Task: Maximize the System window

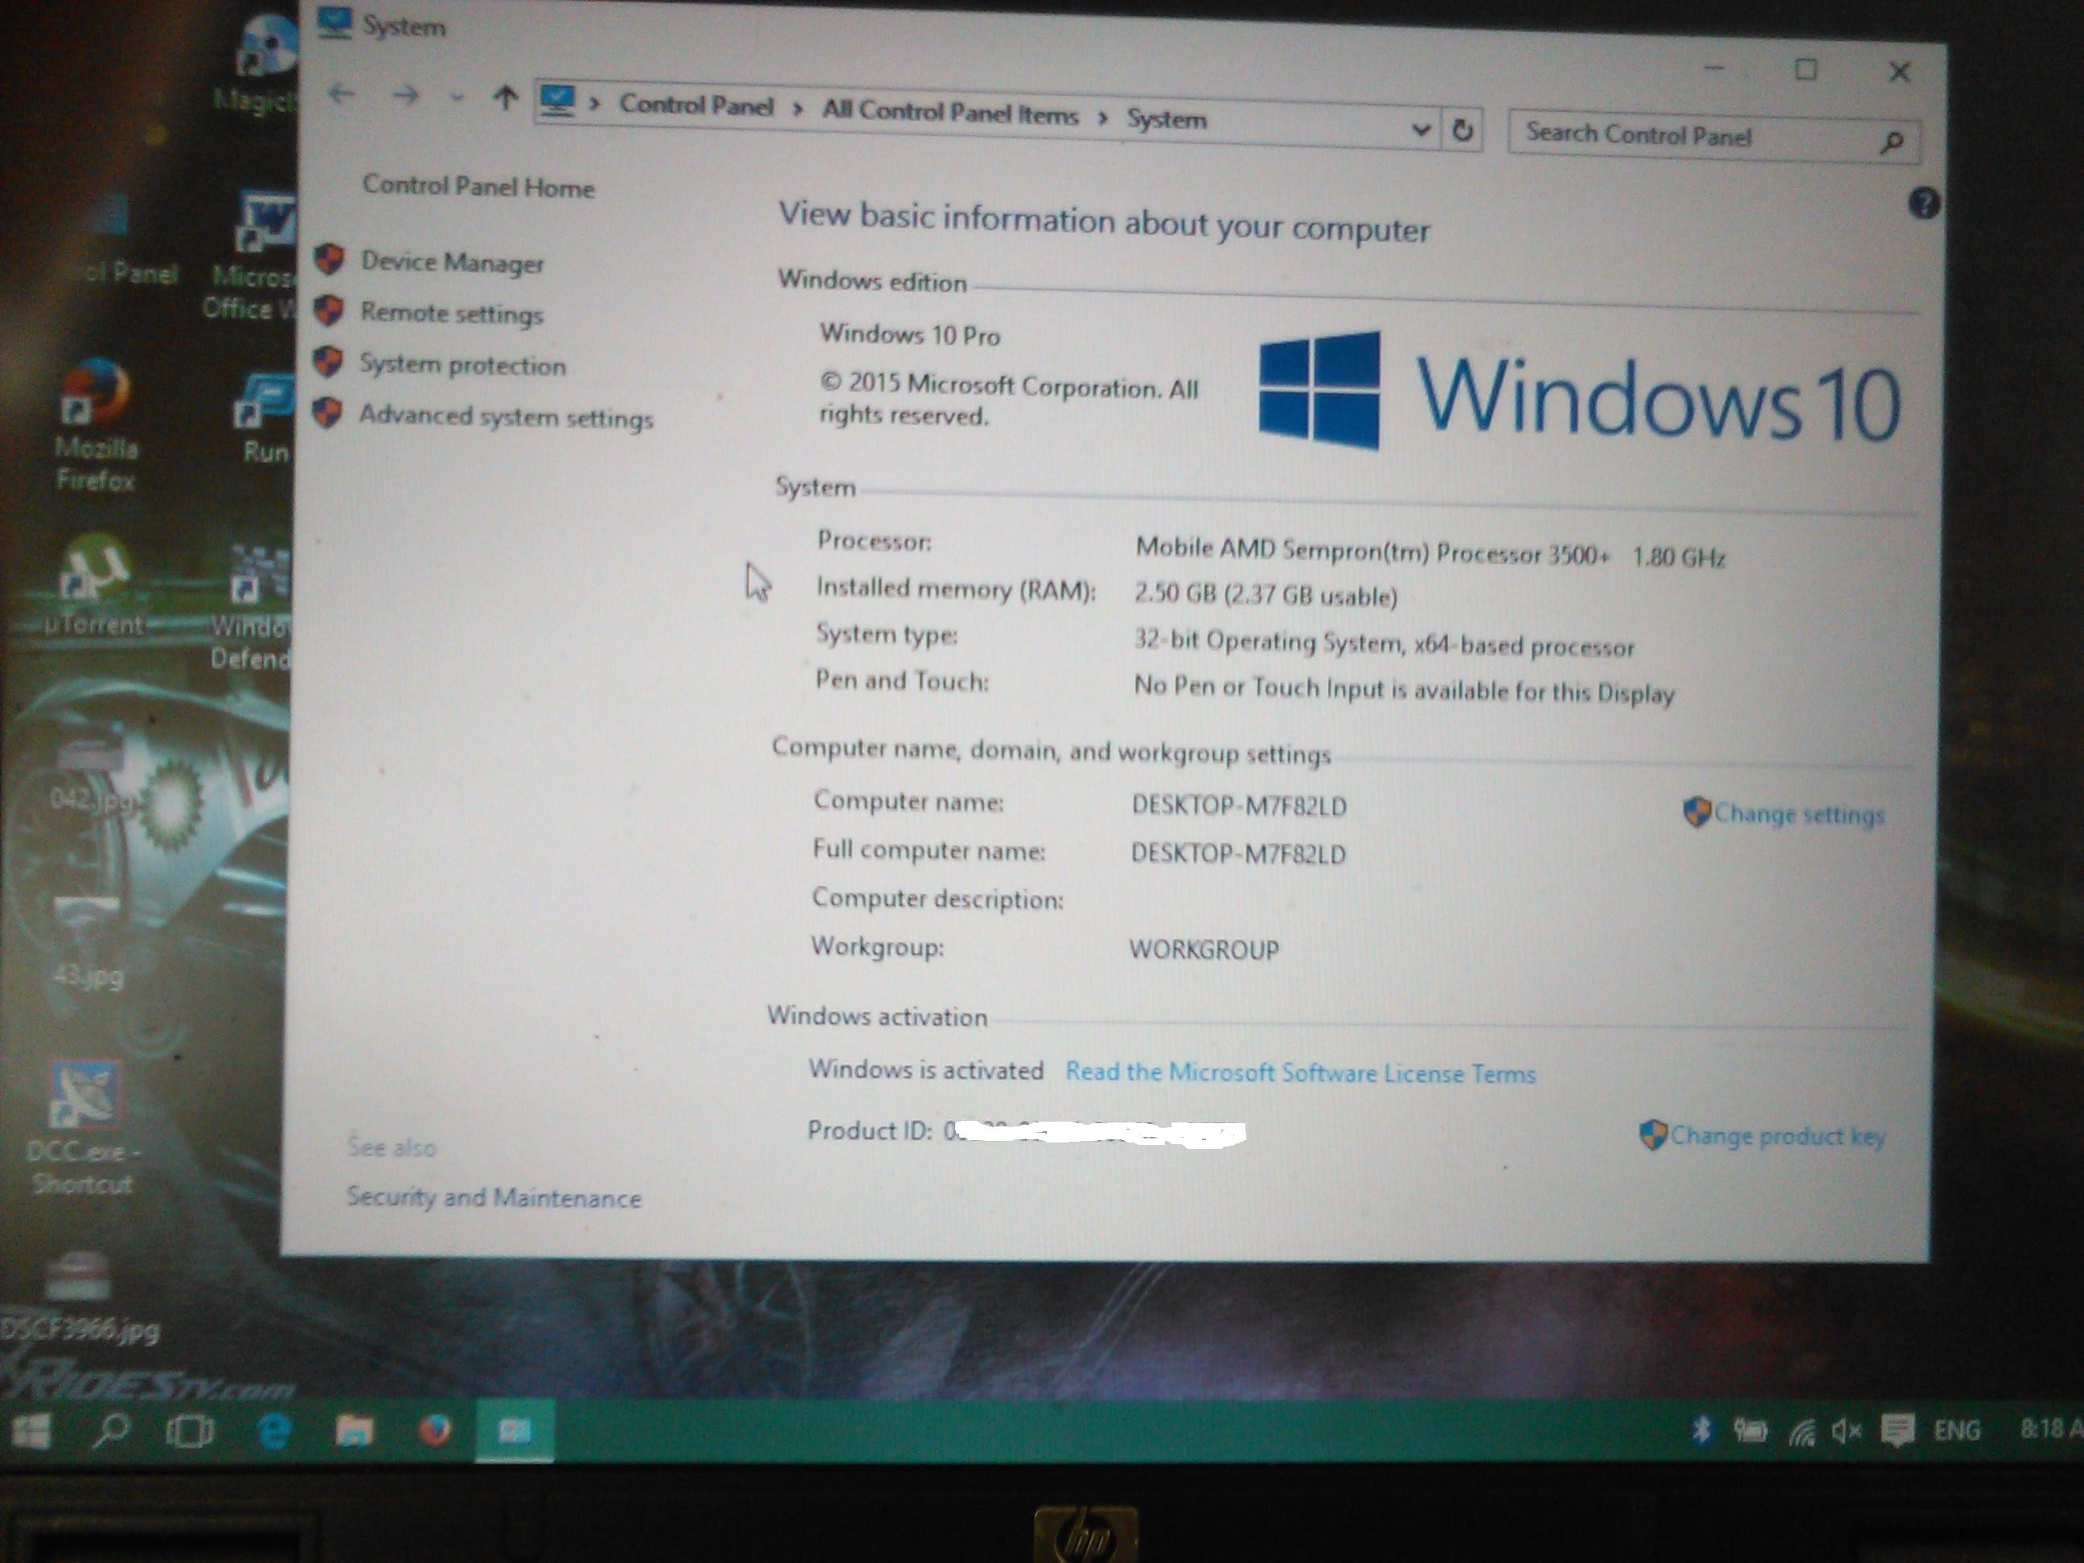Action: click(1805, 70)
